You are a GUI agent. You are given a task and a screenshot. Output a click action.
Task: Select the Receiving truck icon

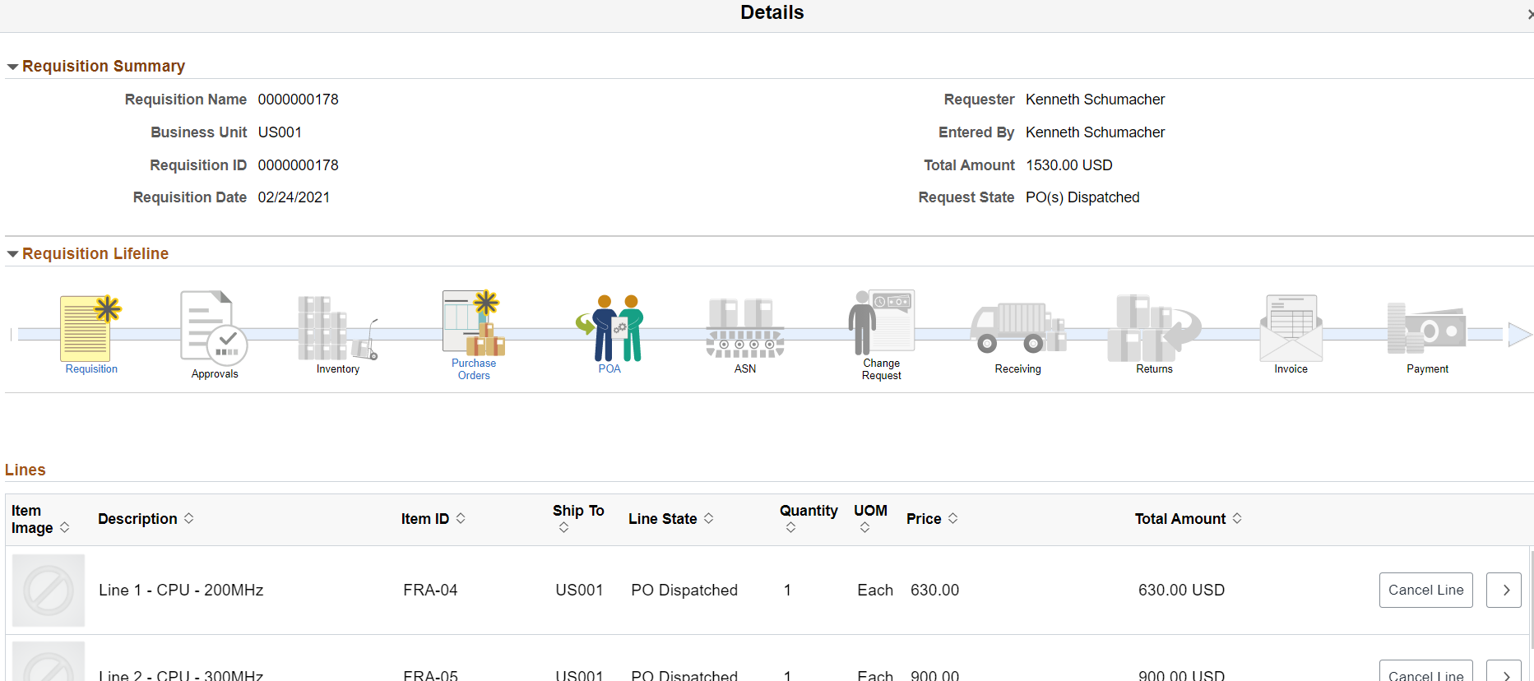tap(1018, 328)
